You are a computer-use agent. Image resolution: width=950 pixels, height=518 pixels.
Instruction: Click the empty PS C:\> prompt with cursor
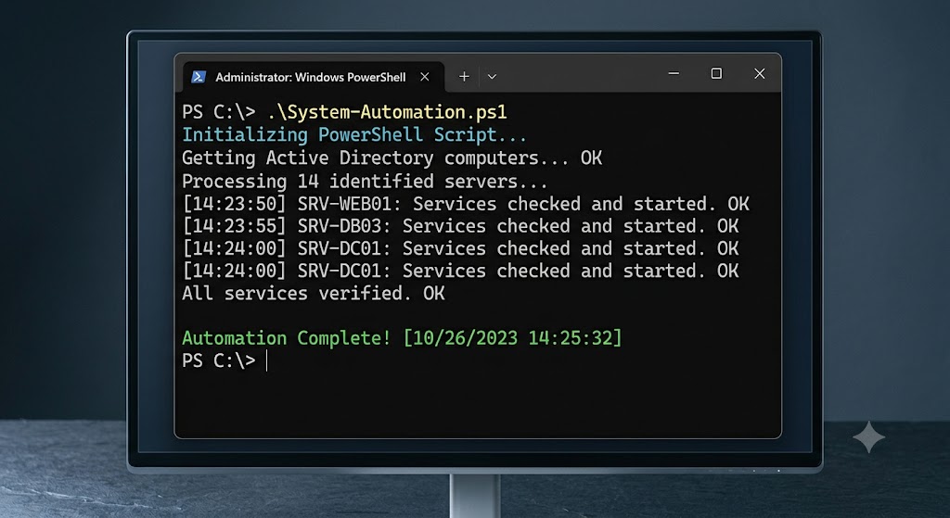[x=225, y=360]
